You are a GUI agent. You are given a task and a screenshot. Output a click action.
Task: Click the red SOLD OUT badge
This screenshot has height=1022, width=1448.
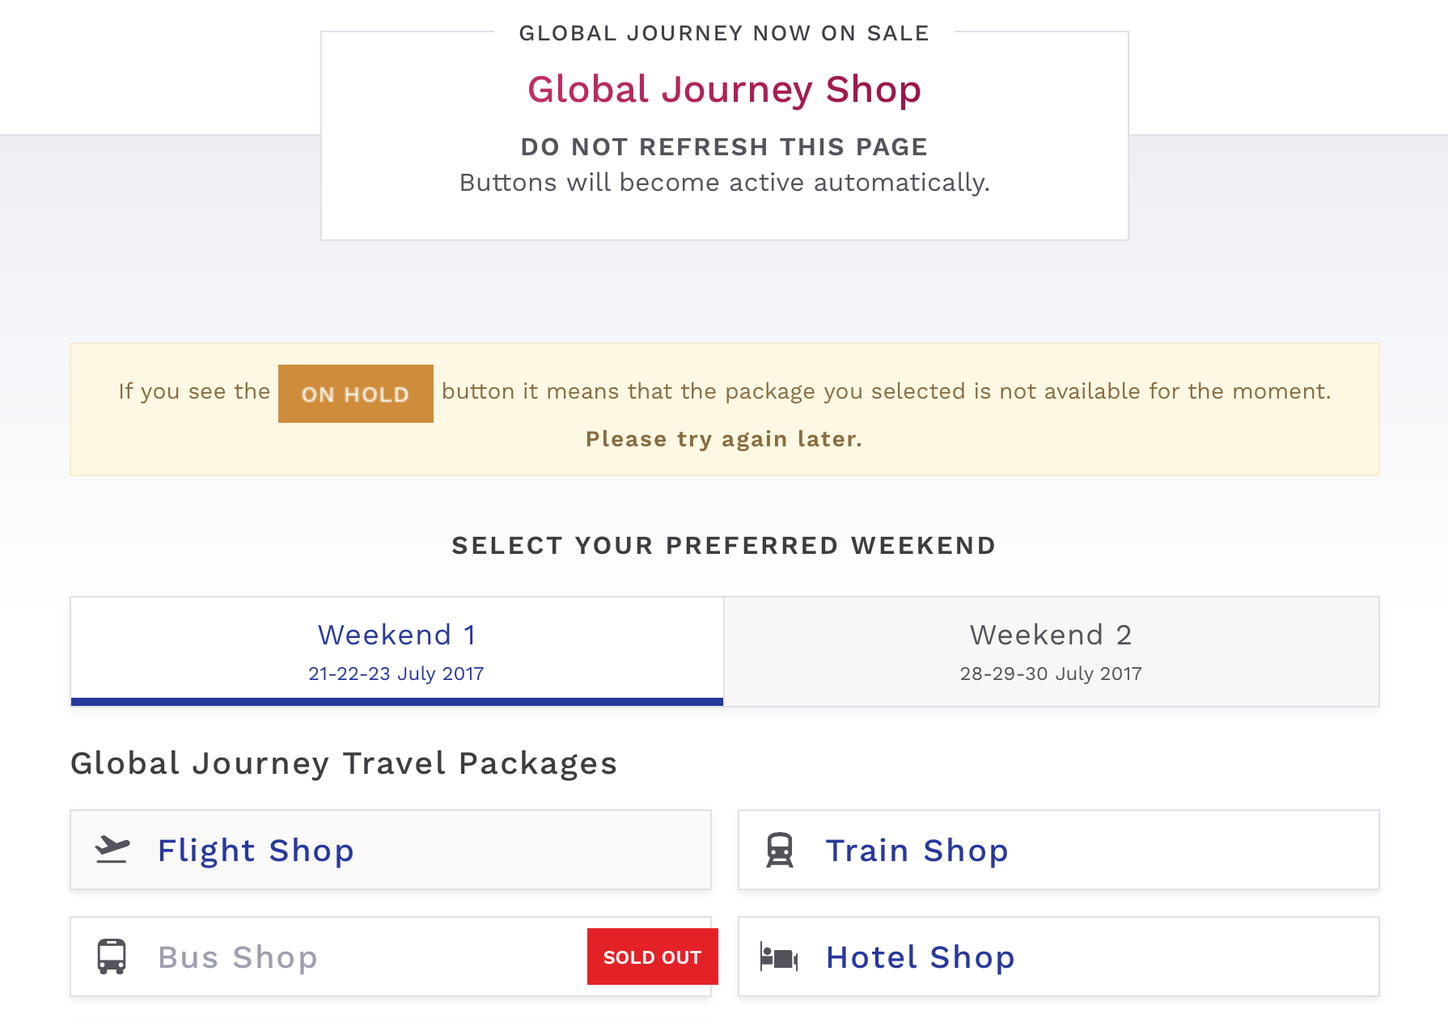point(653,957)
